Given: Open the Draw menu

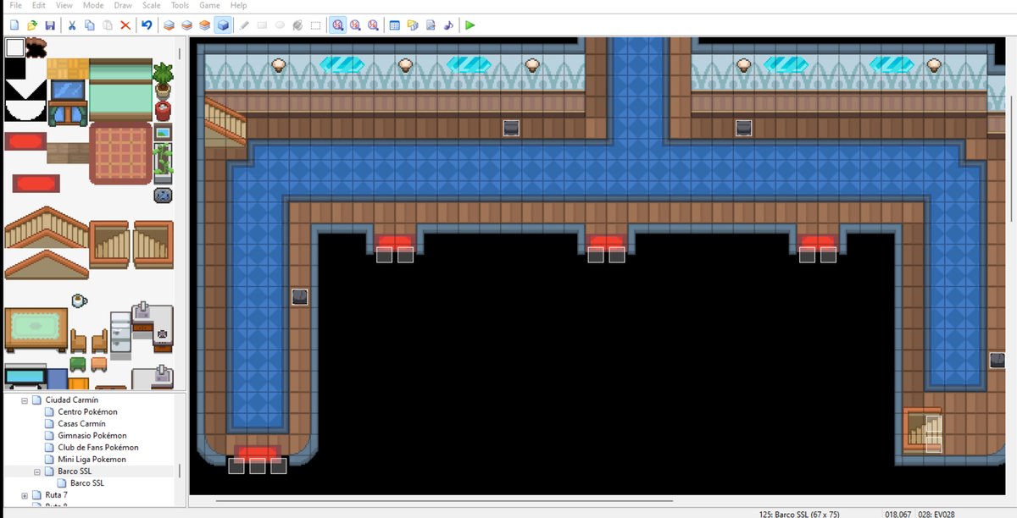Looking at the screenshot, I should click(123, 5).
